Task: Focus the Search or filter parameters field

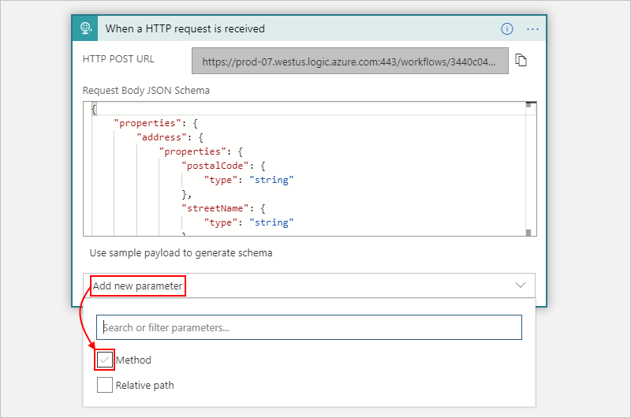Action: coord(308,327)
